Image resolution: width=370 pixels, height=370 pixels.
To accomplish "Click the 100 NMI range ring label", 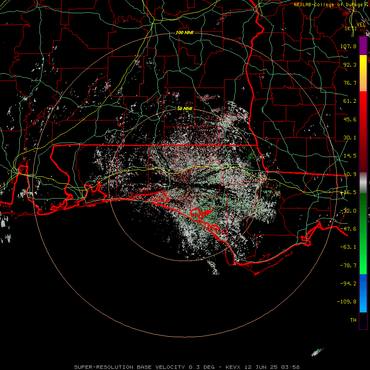I will pos(185,32).
